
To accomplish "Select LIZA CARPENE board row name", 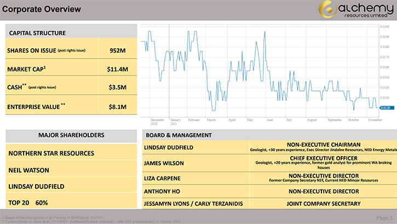I will point(162,179).
